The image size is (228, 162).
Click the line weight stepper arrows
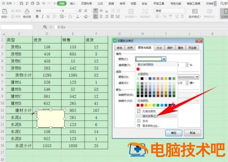coord(187,83)
